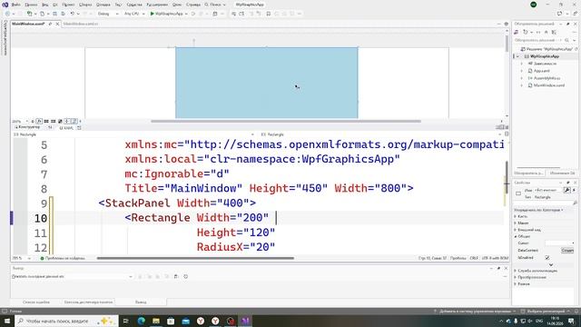The width and height of the screenshot is (581, 327).
Task: Select App.xaml in Solution Explorer
Action: 541,71
